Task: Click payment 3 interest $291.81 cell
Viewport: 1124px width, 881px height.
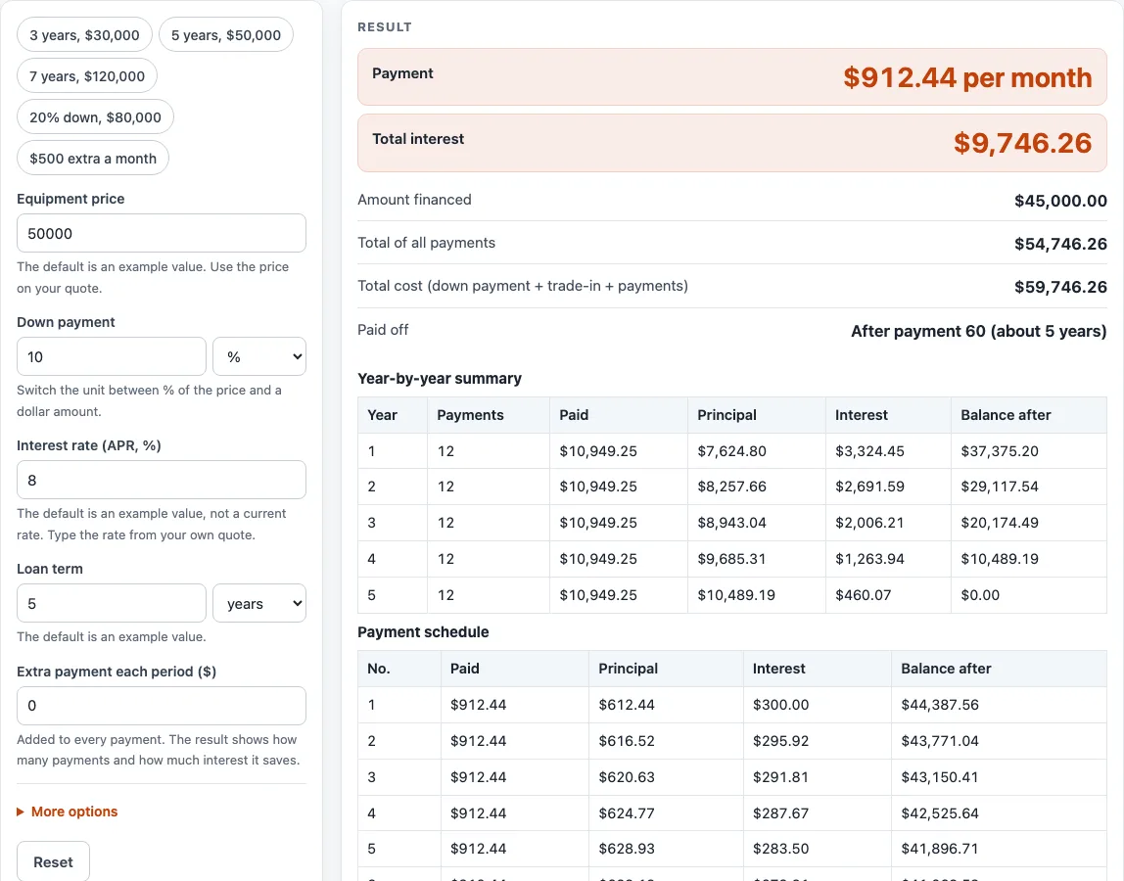Action: coord(818,777)
